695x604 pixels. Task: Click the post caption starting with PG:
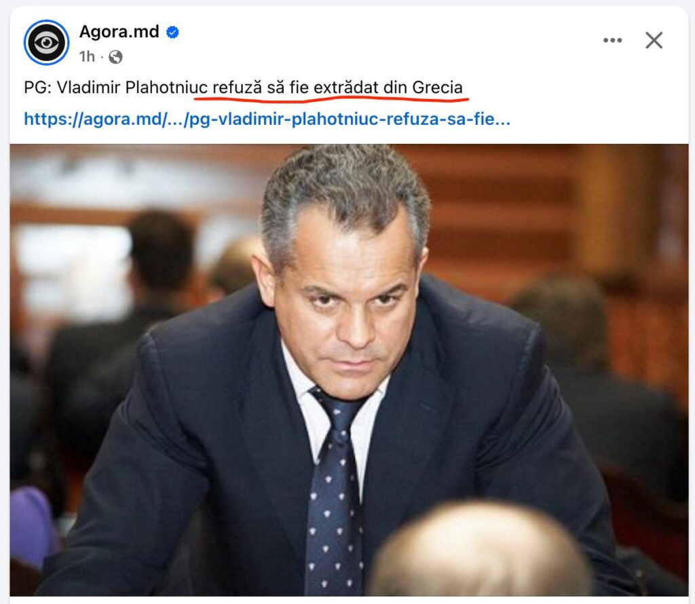[244, 88]
